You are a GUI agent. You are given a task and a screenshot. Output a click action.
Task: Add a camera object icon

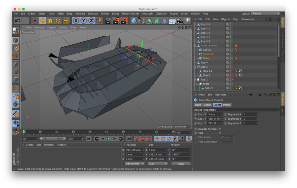point(180,21)
